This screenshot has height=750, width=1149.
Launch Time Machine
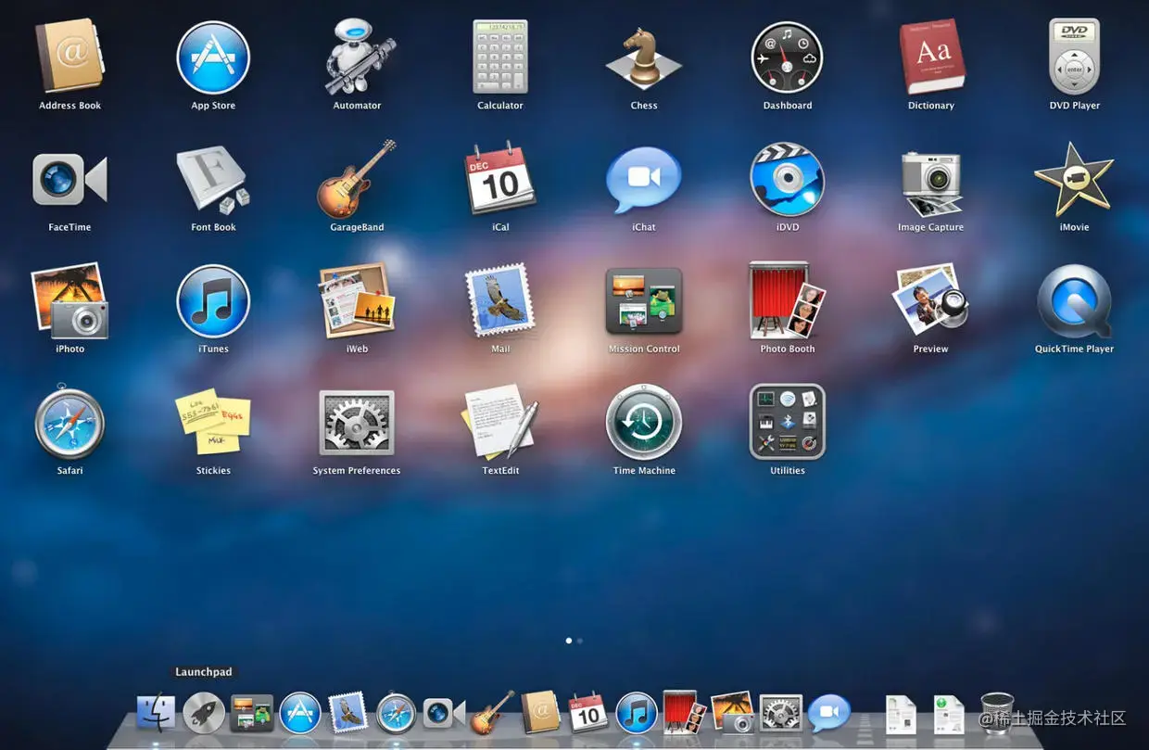(644, 423)
